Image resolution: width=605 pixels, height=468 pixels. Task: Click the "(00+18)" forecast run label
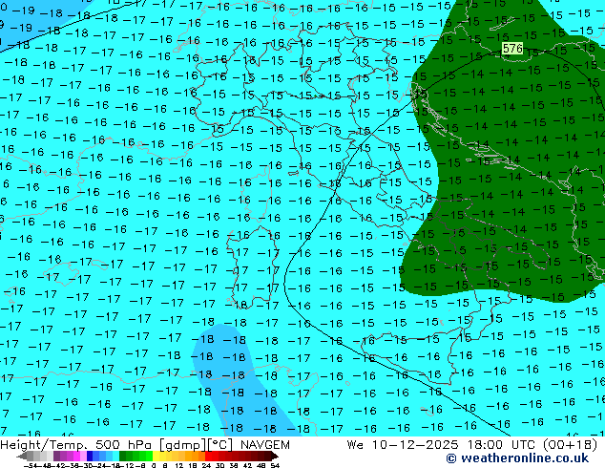571,445
